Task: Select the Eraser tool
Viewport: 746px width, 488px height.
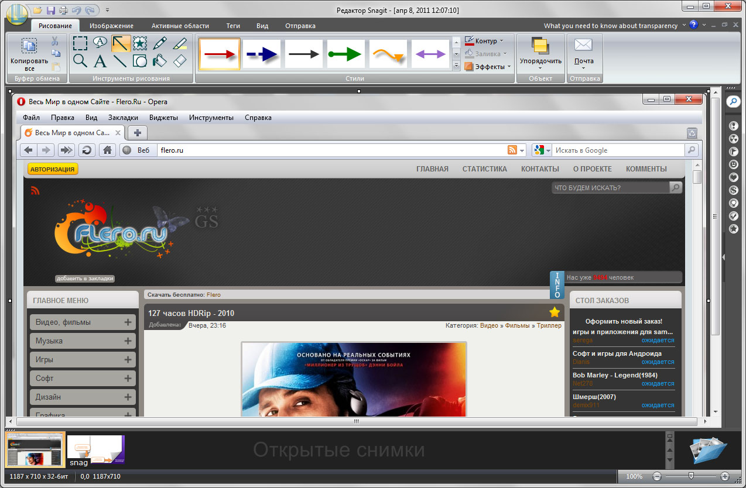Action: [x=180, y=60]
